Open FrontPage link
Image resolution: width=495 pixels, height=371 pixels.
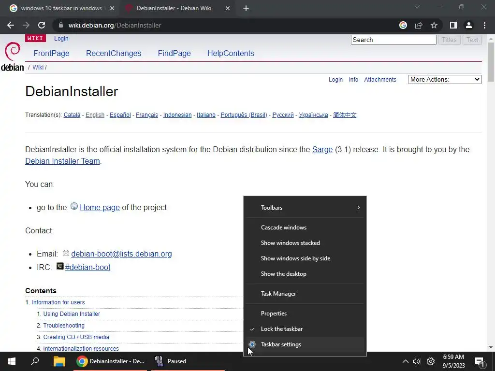(51, 53)
